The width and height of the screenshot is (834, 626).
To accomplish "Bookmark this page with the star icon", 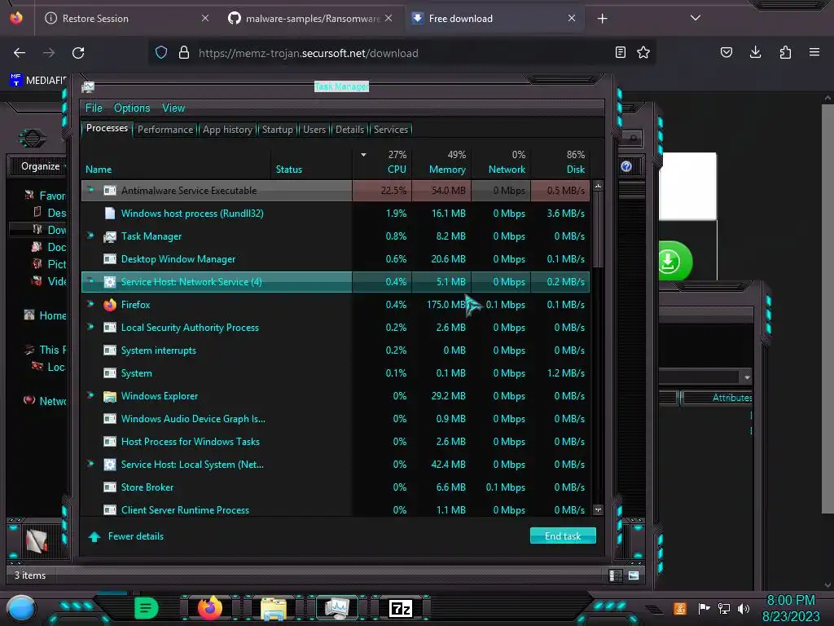I will pyautogui.click(x=643, y=52).
